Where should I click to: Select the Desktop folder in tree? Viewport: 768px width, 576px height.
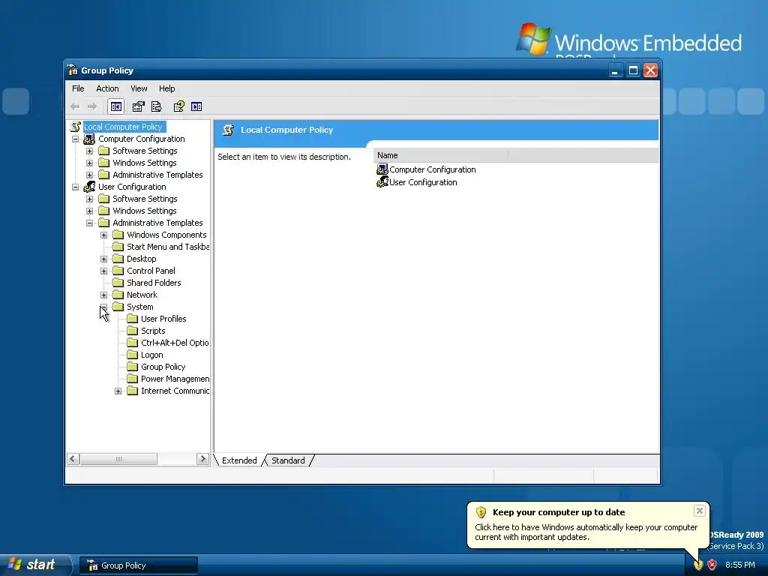(x=142, y=259)
